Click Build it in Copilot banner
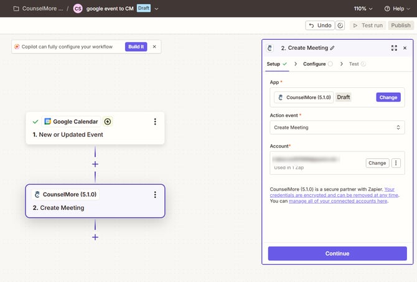The image size is (417, 282). pyautogui.click(x=136, y=47)
